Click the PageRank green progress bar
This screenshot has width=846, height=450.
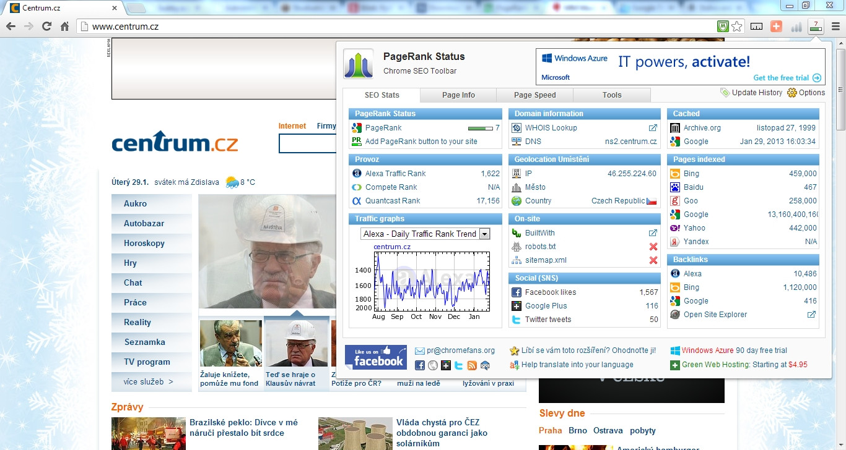click(x=480, y=128)
